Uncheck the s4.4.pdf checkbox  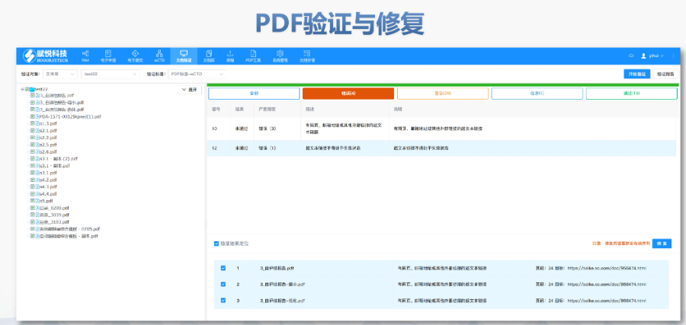tap(32, 194)
